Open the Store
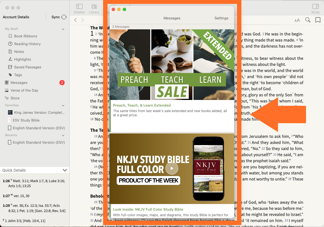 [x=15, y=98]
